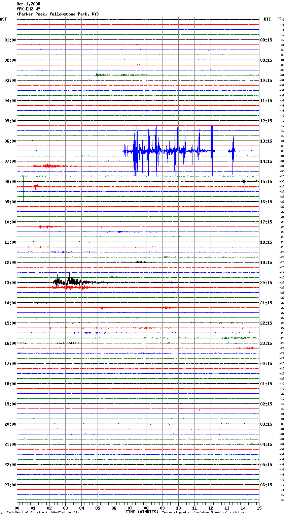Click the 'MST' axis label

click(3, 19)
